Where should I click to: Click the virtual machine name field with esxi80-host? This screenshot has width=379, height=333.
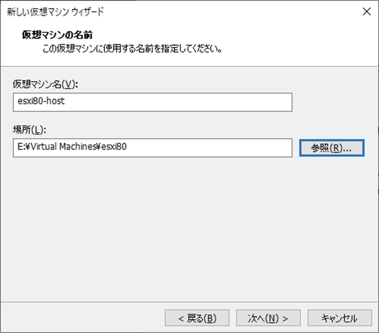pyautogui.click(x=152, y=102)
